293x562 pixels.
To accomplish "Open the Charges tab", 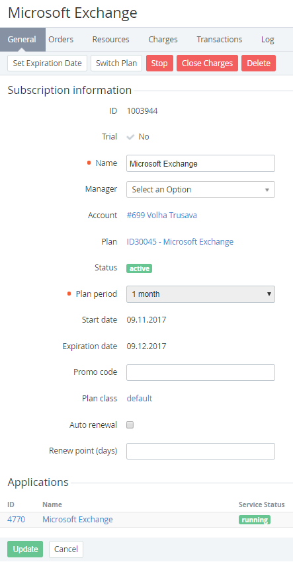I will pos(163,40).
